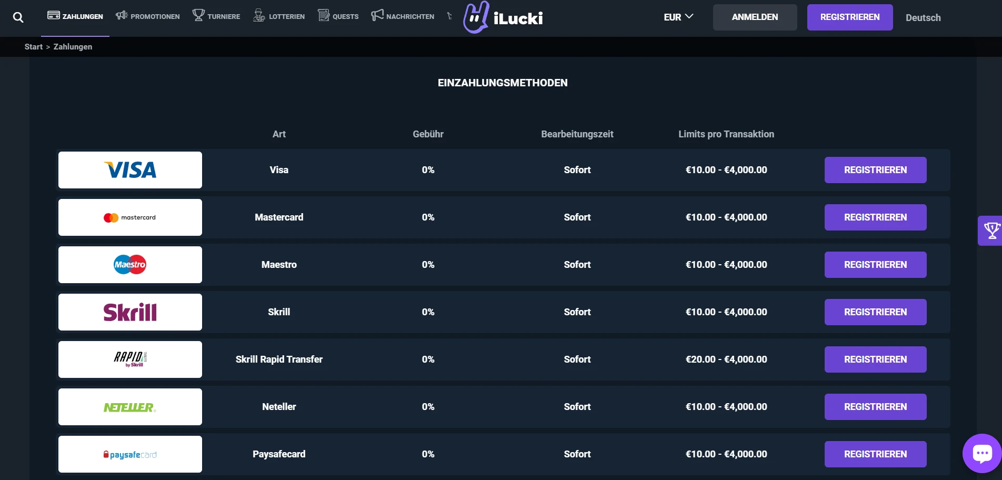Click the Zahlungen card icon
The height and width of the screenshot is (480, 1002).
pyautogui.click(x=53, y=15)
